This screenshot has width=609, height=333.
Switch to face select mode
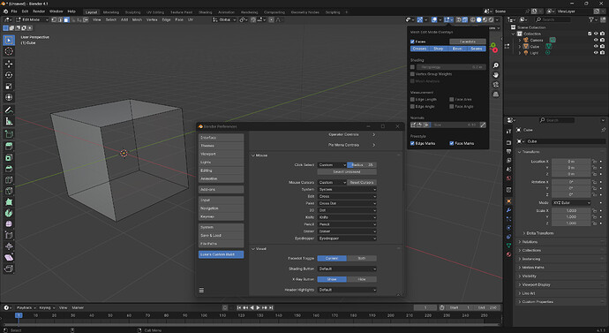pyautogui.click(x=66, y=19)
